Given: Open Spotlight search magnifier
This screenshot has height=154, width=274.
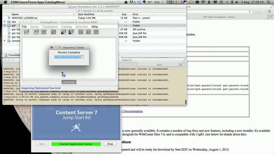Looking at the screenshot, I should click(x=268, y=2).
